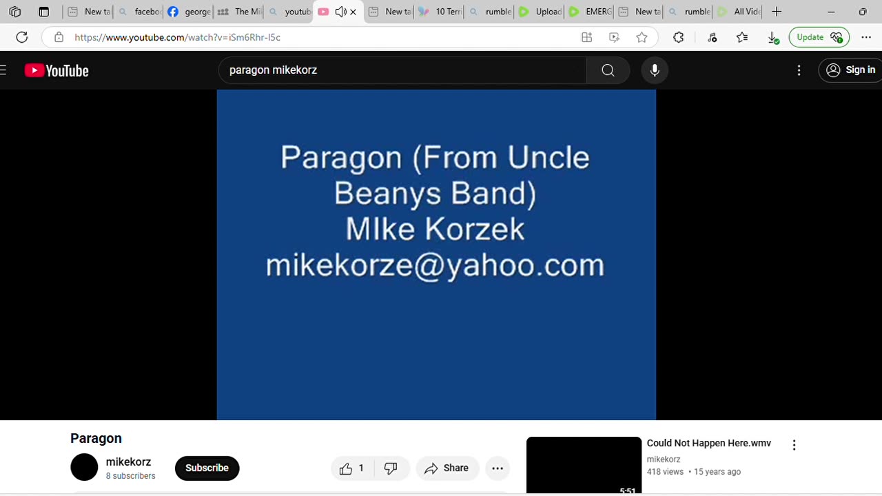Screen dimensions: 882x496
Task: Open more actions ellipsis under video
Action: [498, 468]
